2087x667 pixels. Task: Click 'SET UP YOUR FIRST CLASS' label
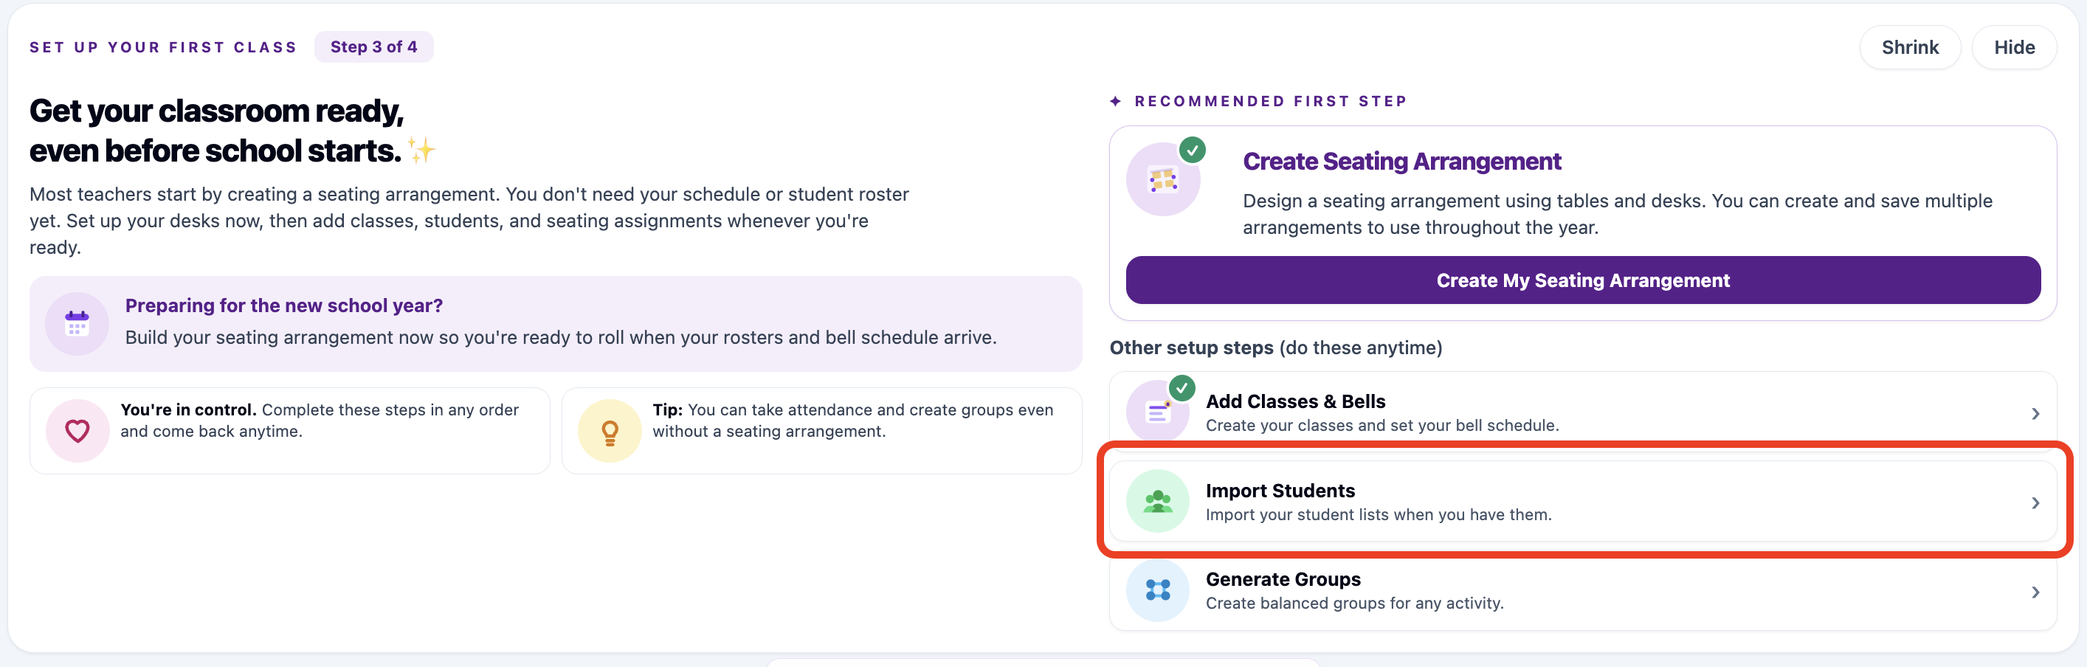point(163,47)
